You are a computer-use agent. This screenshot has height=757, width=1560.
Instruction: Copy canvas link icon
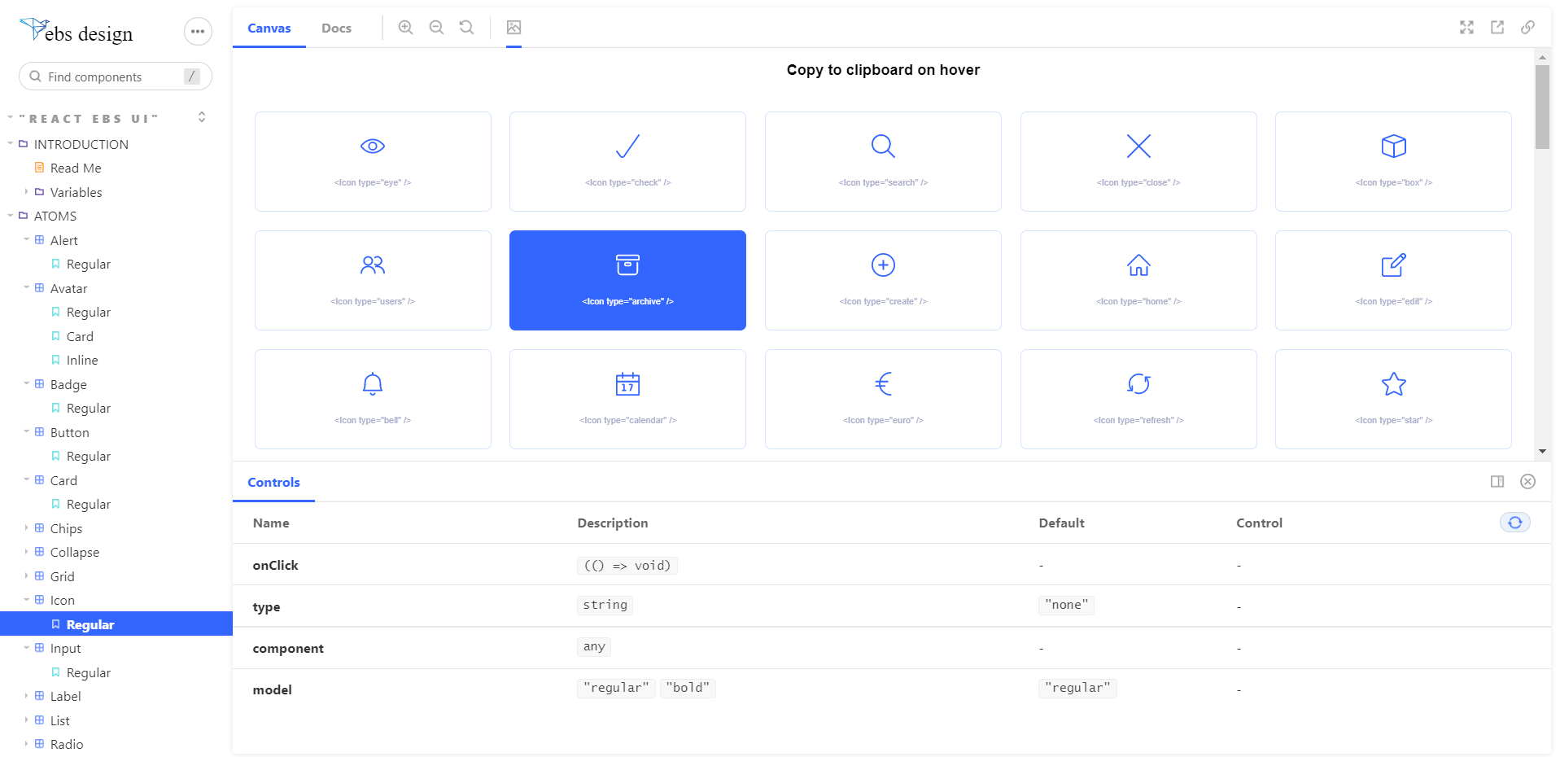coord(1528,28)
